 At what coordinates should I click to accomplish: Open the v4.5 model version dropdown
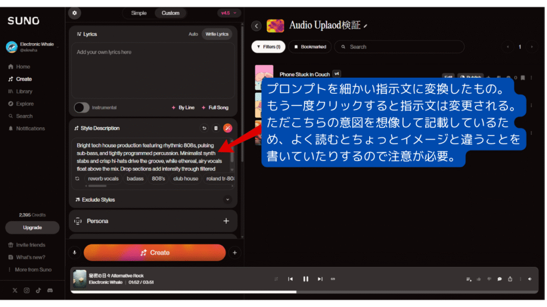[x=229, y=13]
